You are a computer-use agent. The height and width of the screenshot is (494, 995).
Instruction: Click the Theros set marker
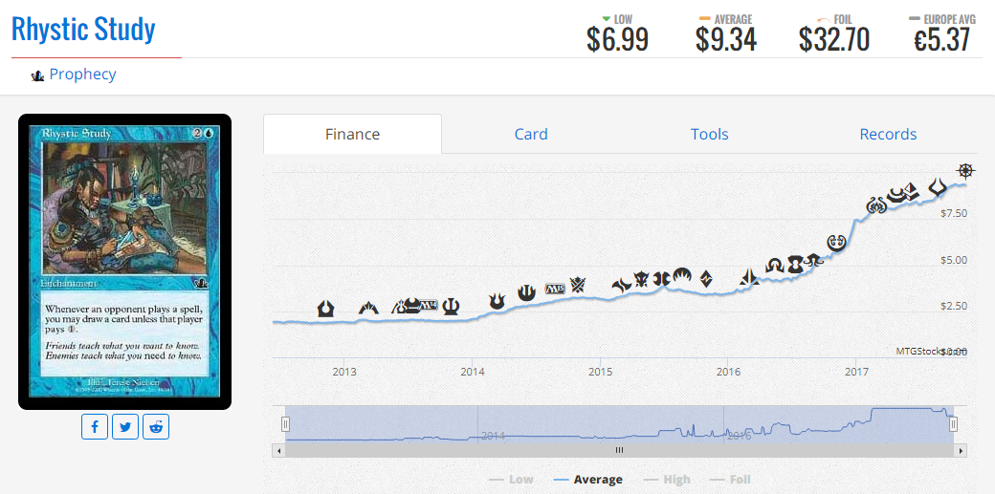[x=452, y=307]
